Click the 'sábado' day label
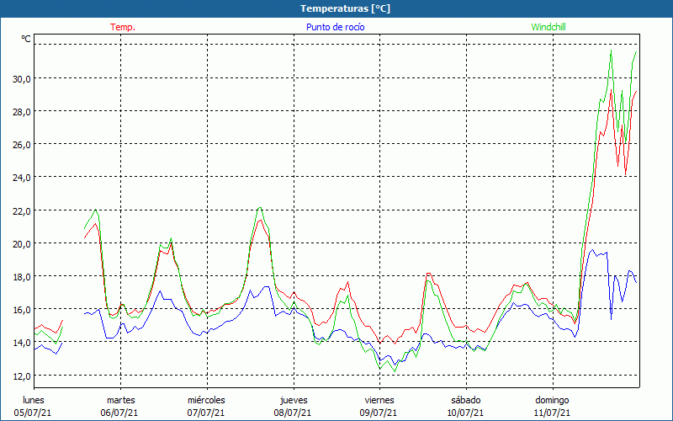The image size is (673, 421). 466,400
